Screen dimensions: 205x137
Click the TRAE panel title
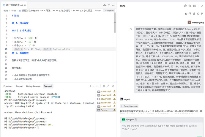[122, 6]
